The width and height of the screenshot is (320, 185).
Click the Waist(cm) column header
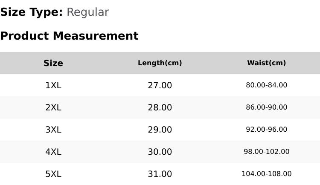click(267, 63)
